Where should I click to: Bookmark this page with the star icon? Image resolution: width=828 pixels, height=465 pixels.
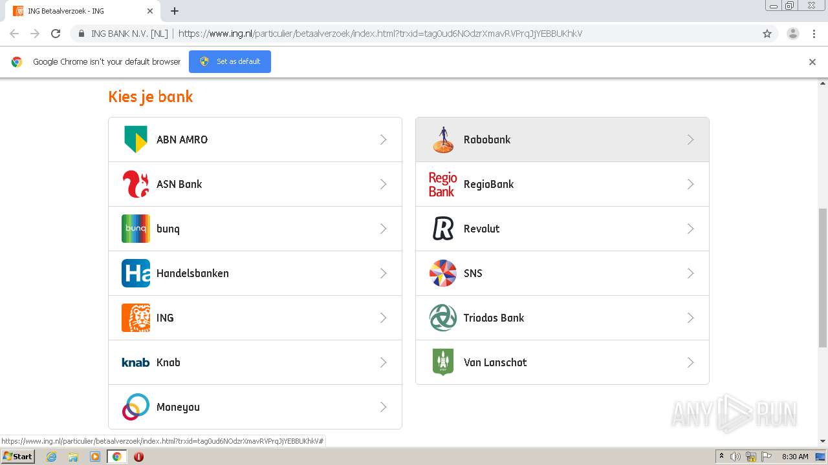(x=767, y=34)
